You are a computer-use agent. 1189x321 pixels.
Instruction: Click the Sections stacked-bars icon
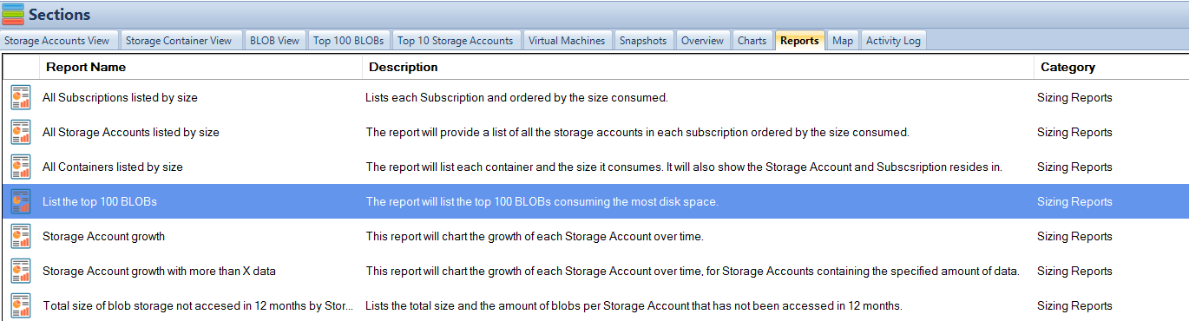pos(13,15)
